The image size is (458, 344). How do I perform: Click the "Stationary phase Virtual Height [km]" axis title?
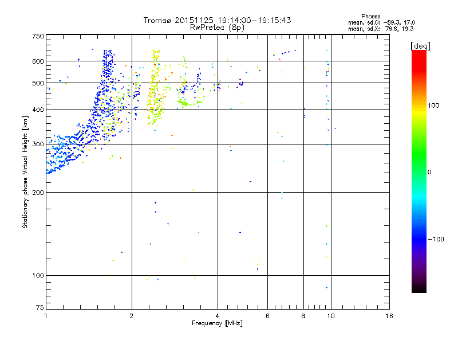coord(25,172)
